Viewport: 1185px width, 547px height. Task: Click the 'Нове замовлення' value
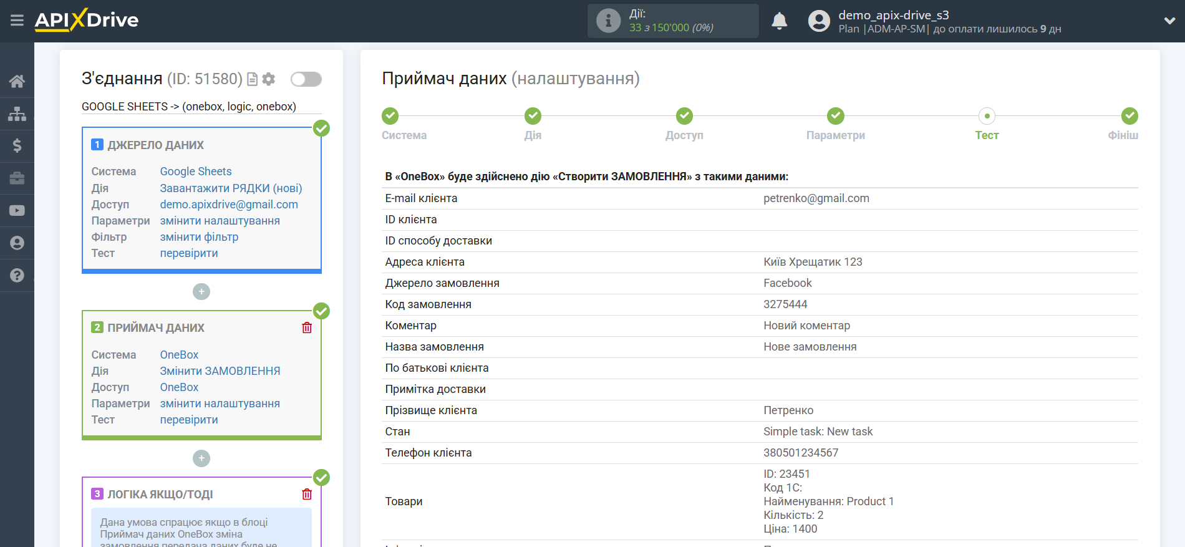[810, 347]
